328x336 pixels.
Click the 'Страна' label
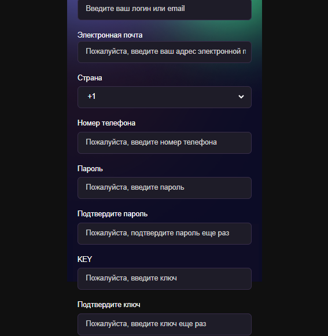(x=90, y=78)
